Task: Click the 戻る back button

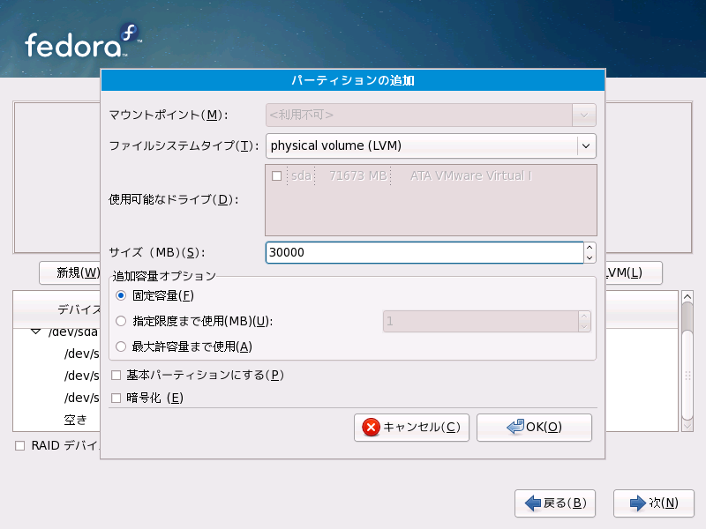Action: [555, 503]
